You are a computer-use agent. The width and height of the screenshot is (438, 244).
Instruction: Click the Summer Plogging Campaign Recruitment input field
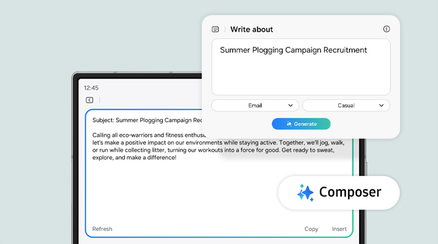(x=301, y=66)
